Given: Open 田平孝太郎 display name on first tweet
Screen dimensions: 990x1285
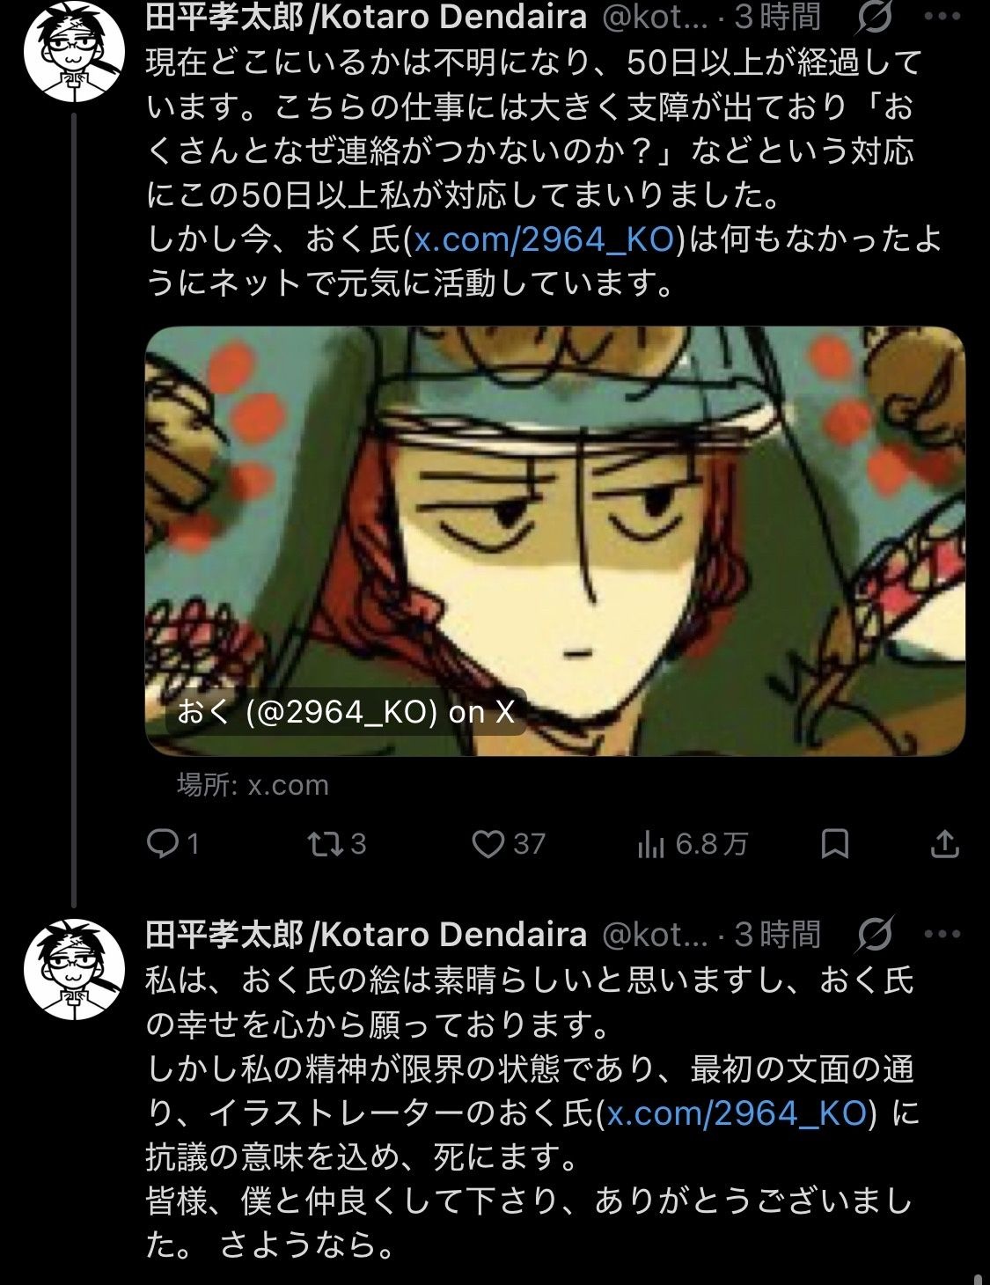Looking at the screenshot, I should 366,17.
